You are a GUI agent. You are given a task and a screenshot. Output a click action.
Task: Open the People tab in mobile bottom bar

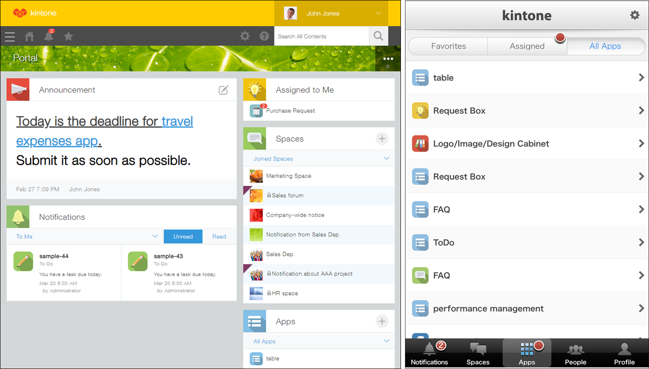575,353
